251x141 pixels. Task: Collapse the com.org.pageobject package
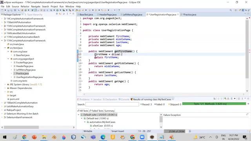tap(8, 59)
